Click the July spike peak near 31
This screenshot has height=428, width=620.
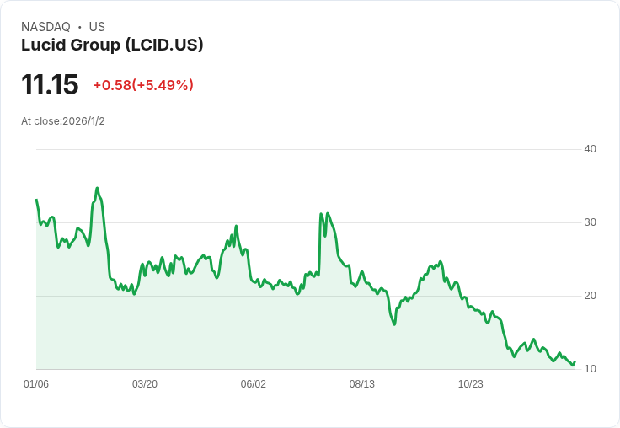tap(321, 214)
